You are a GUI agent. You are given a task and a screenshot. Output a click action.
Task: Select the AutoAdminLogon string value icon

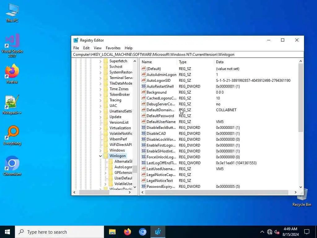[x=144, y=74]
